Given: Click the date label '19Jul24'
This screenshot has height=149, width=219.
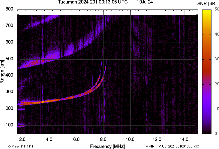Looking at the screenshot, I should 145,2.
